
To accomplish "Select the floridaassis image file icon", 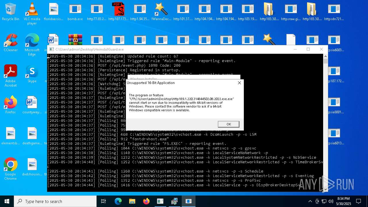I will [53, 12].
